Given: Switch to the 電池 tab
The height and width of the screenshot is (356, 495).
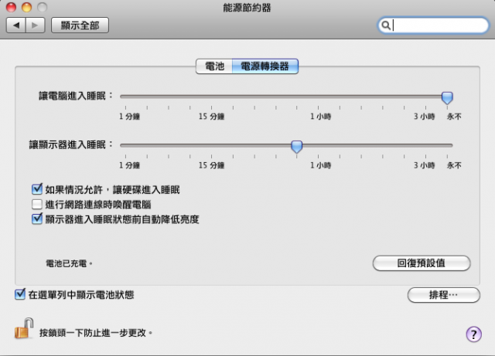Looking at the screenshot, I should pyautogui.click(x=214, y=66).
